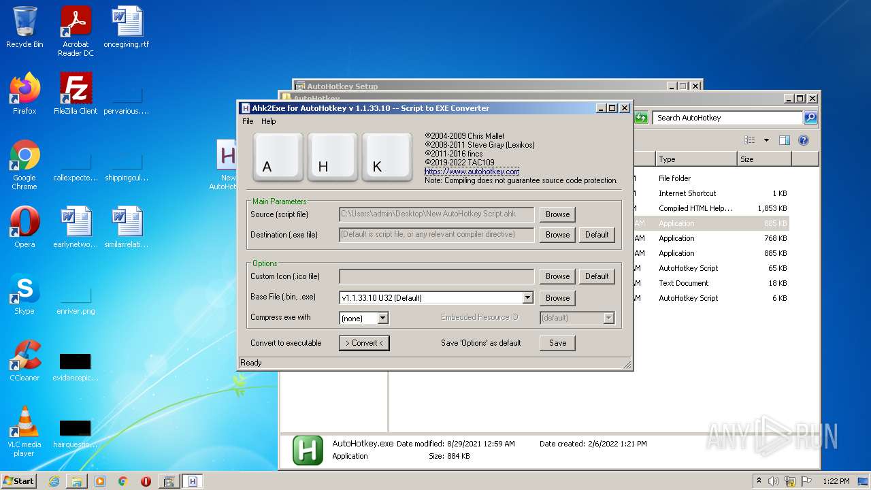Click Internet Explorer taskbar icon
This screenshot has height=490, width=871.
tap(54, 481)
